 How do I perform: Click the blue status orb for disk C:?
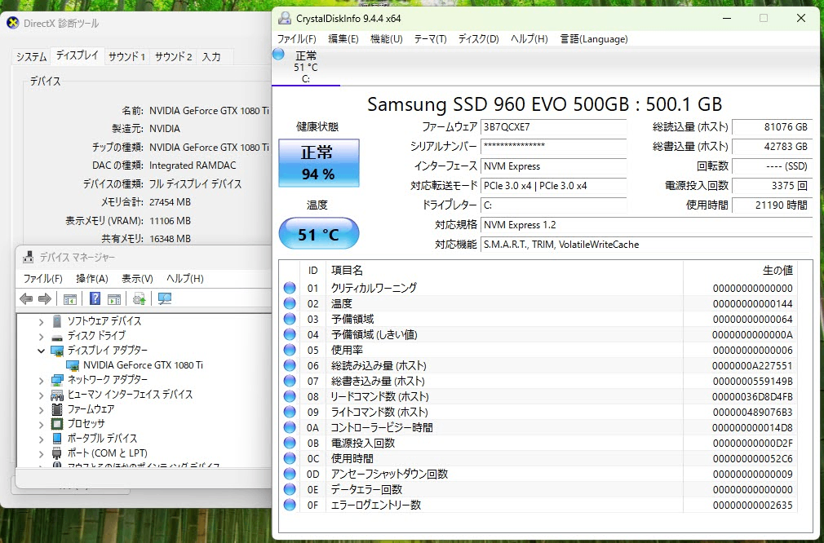pyautogui.click(x=278, y=54)
